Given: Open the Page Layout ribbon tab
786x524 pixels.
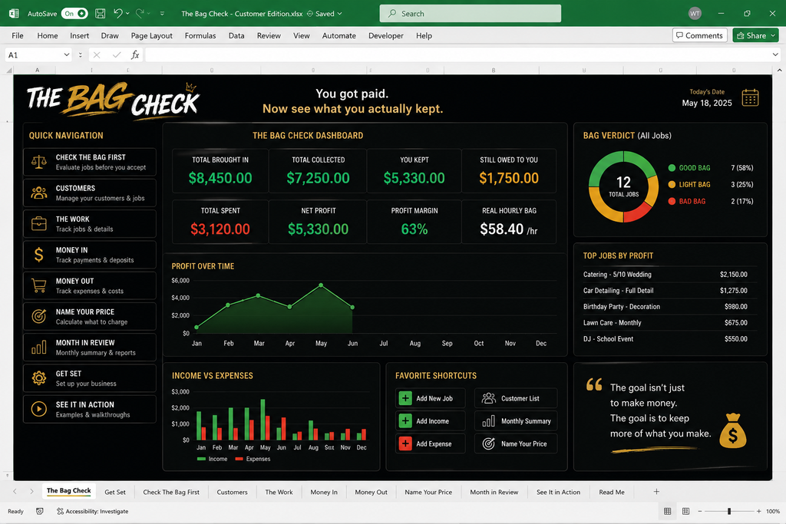Looking at the screenshot, I should pyautogui.click(x=151, y=35).
